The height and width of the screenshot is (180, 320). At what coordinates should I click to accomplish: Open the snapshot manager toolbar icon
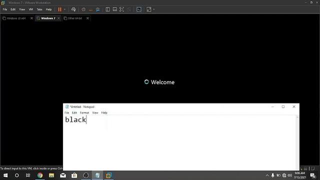pos(98,9)
